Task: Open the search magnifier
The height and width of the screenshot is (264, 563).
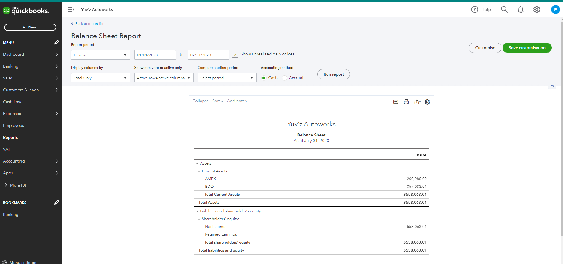Action: (x=504, y=9)
